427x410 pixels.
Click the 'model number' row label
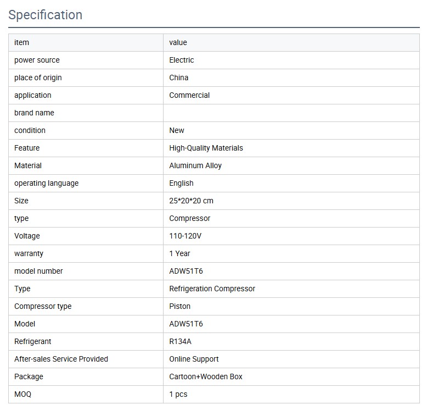[38, 271]
